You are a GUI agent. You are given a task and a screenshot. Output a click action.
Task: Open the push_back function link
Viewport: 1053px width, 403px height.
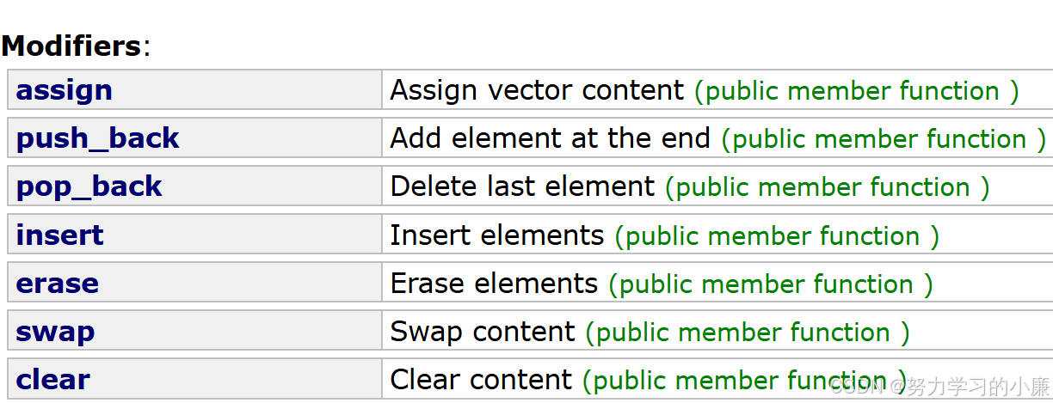(97, 138)
